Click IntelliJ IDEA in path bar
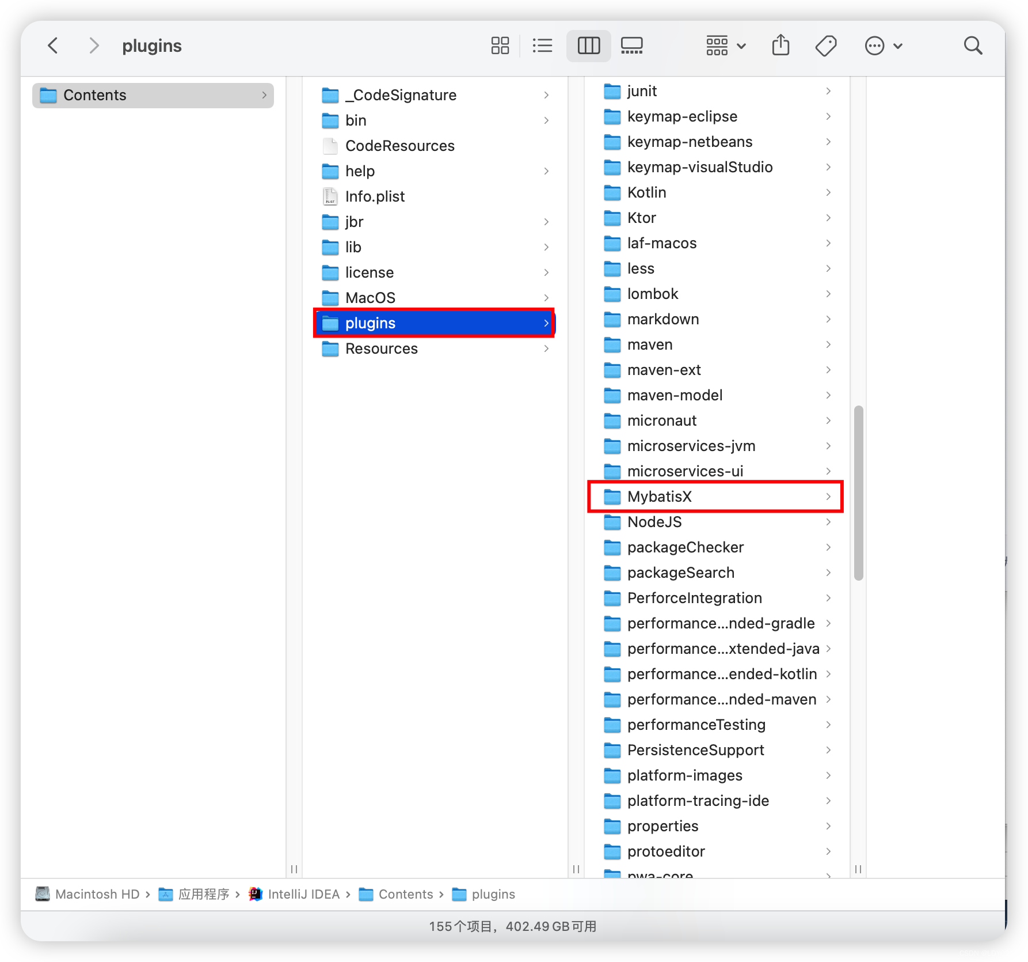Viewport: 1028px width, 962px height. coord(294,894)
